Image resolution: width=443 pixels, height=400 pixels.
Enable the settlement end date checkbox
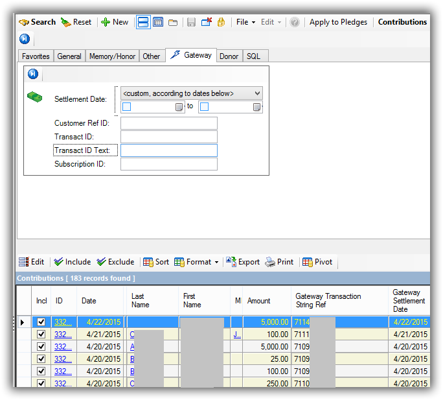pyautogui.click(x=205, y=107)
